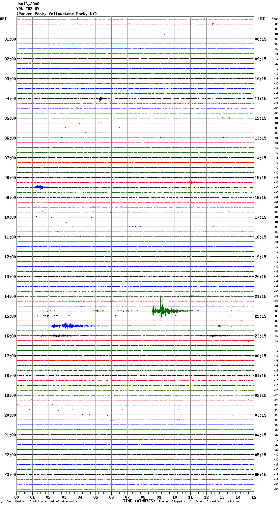Screen dimensions: 280x506
Task: Click the 11:15 UTC time label
Action: (x=261, y=99)
